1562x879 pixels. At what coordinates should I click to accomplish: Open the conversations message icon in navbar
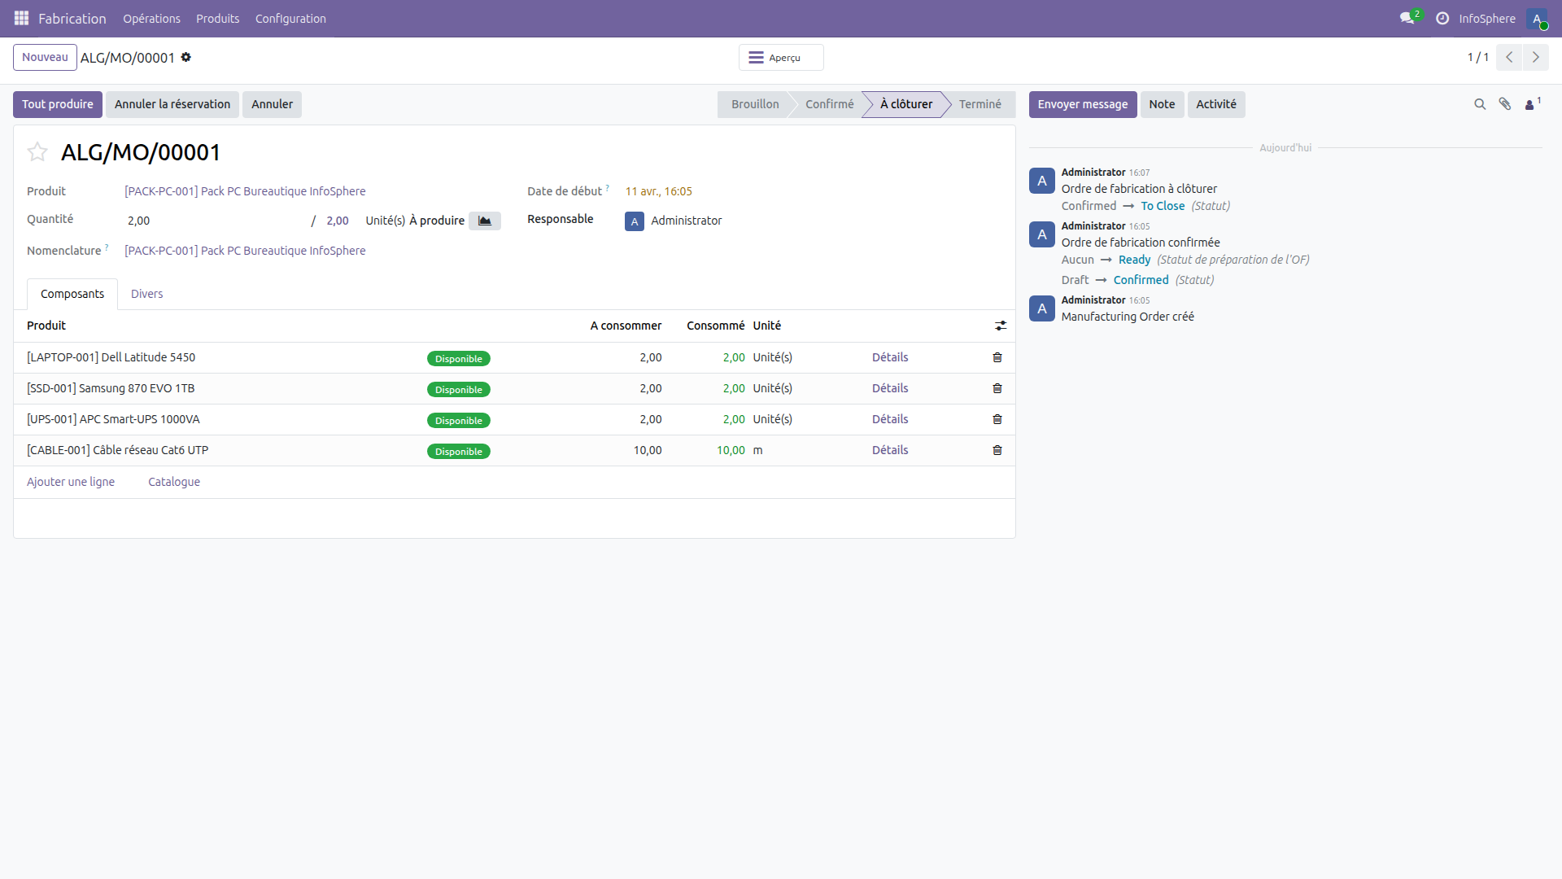[x=1407, y=18]
